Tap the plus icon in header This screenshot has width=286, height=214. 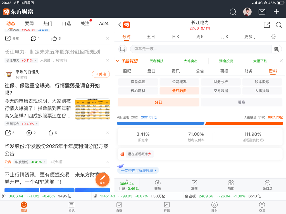click(276, 12)
